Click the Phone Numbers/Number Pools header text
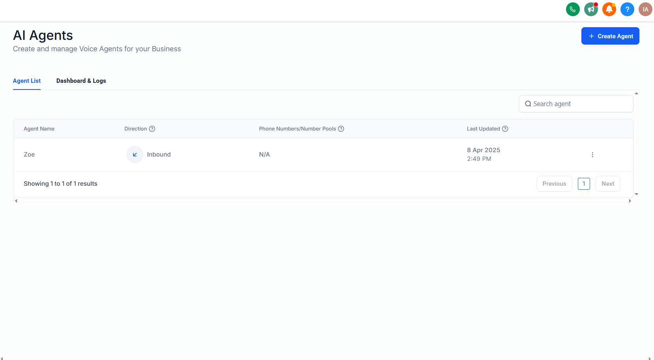This screenshot has height=360, width=654. click(297, 129)
